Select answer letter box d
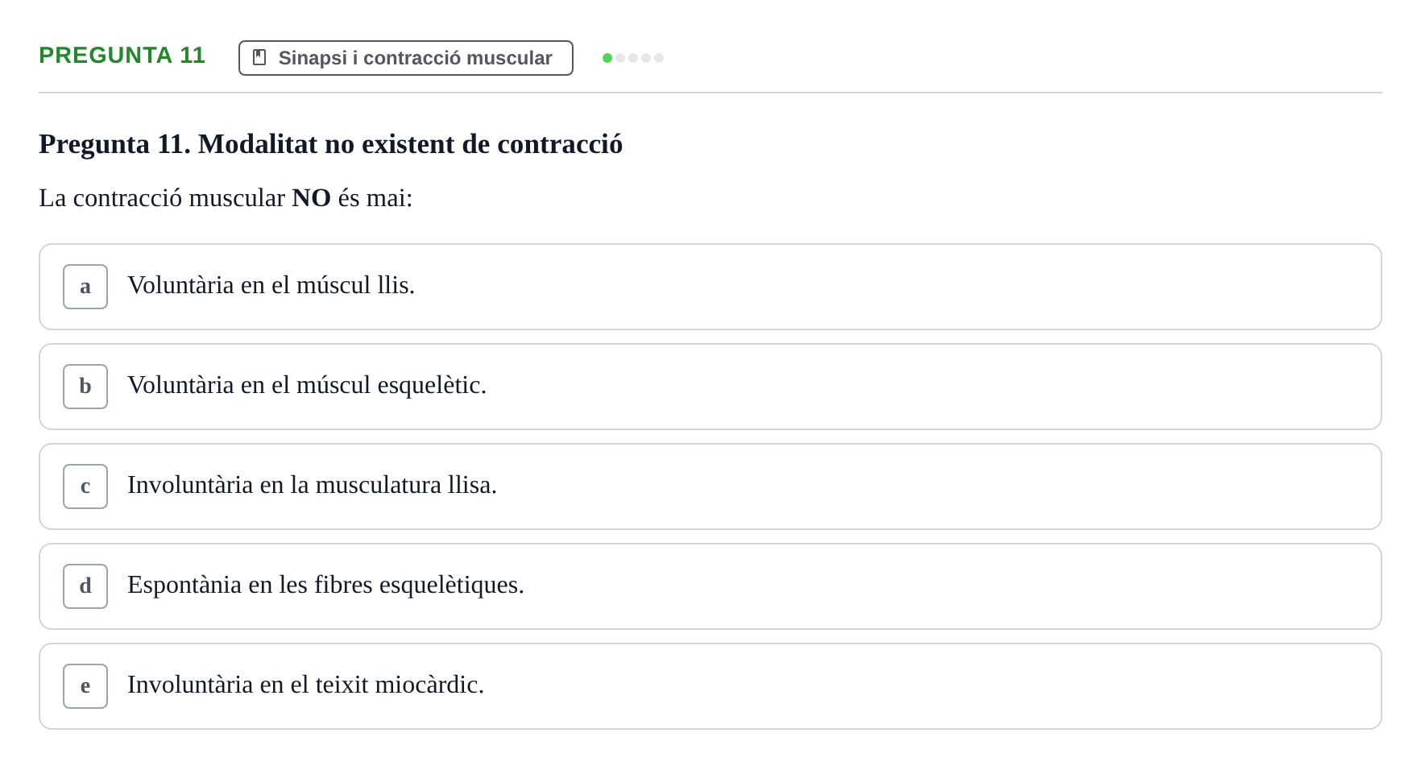 click(x=85, y=586)
